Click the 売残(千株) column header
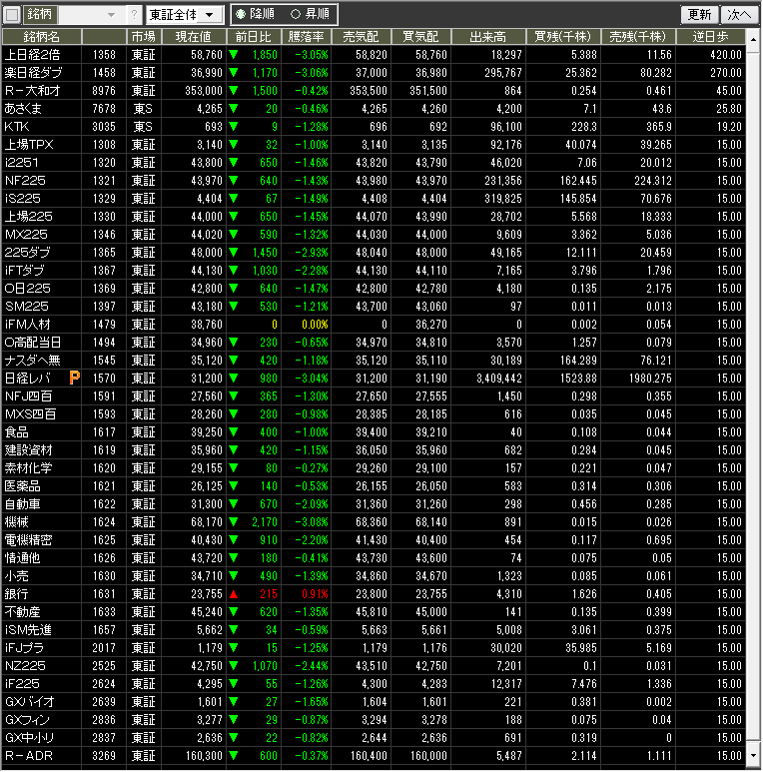The height and width of the screenshot is (772, 763). point(638,36)
